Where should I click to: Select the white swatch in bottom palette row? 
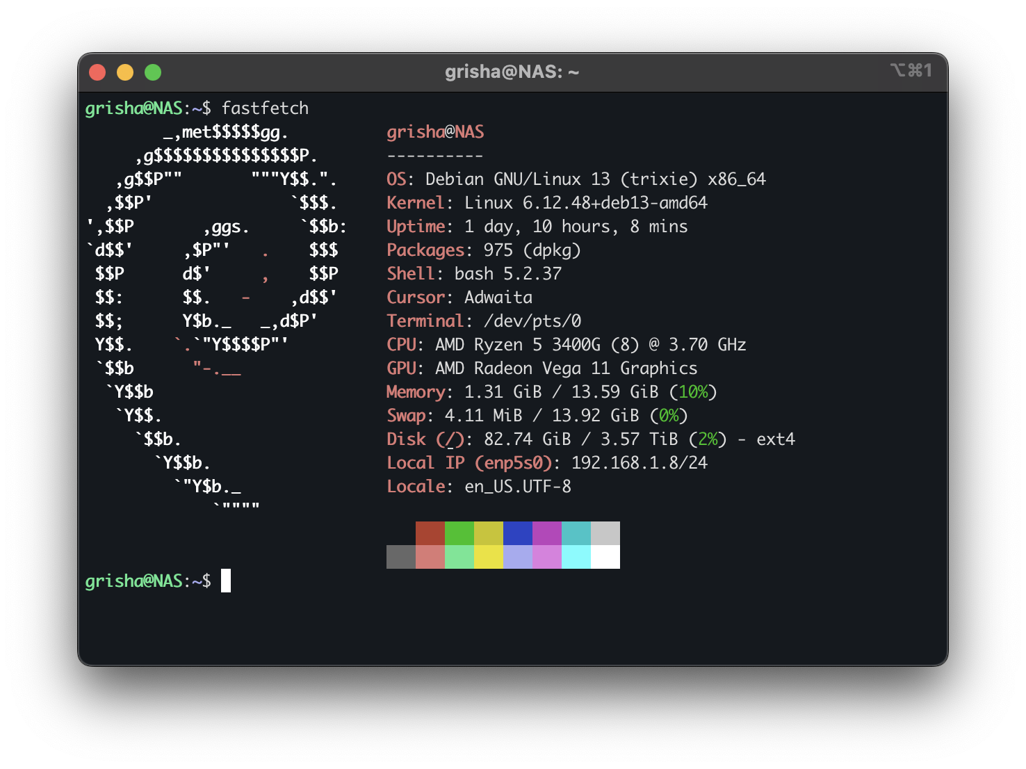click(x=605, y=557)
